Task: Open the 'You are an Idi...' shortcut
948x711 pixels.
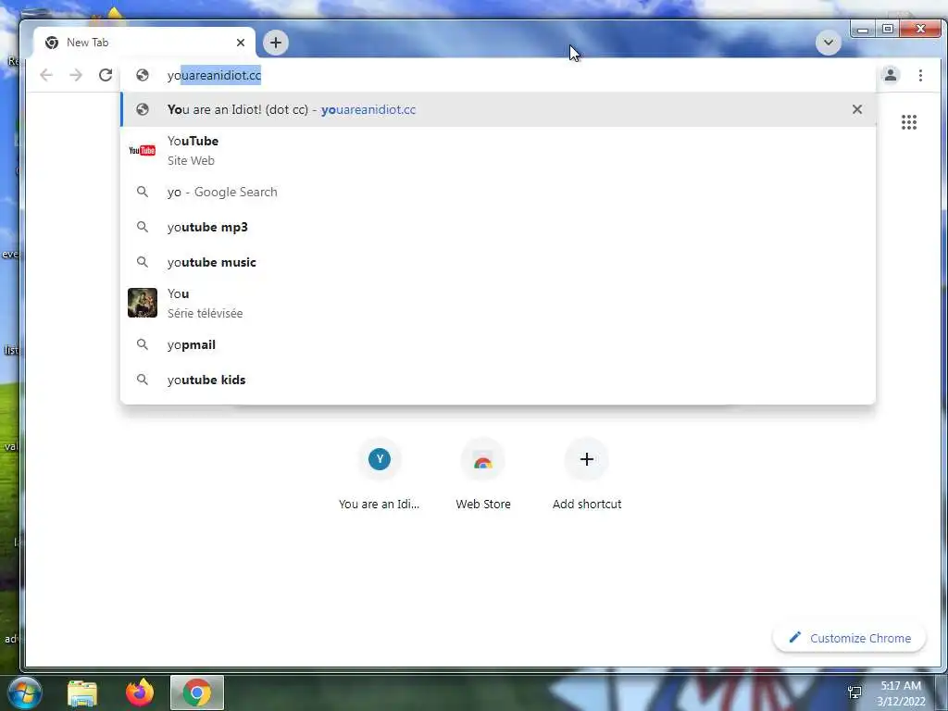Action: (379, 475)
